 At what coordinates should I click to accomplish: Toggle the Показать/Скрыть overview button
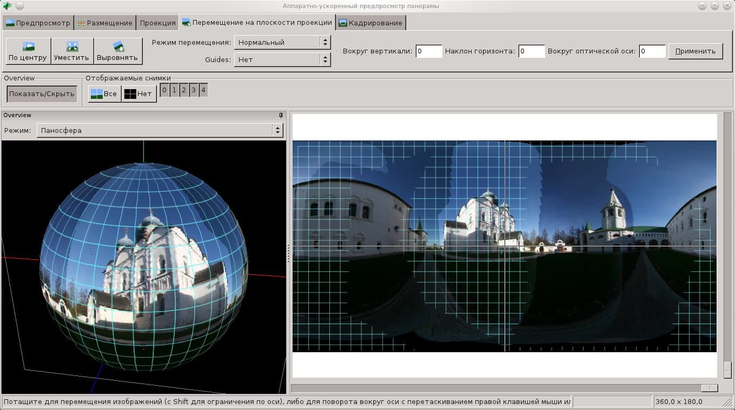click(42, 94)
